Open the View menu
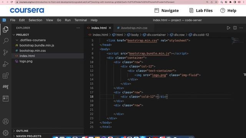Viewport: 246px width, 138px height. pos(50,20)
